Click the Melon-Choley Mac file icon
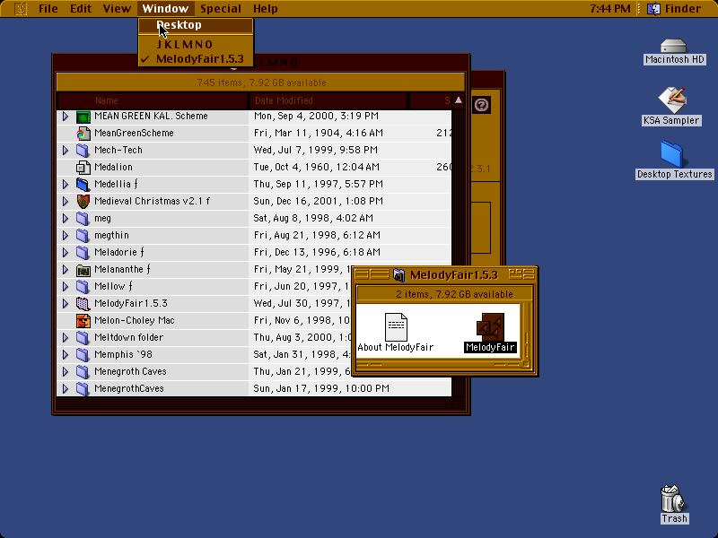718x538 pixels. pos(83,321)
